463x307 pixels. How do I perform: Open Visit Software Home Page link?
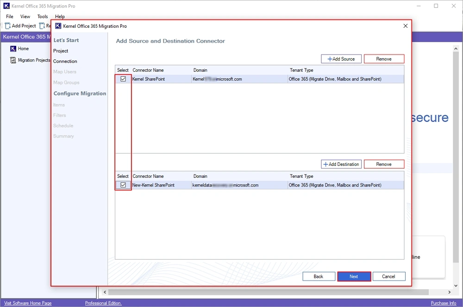click(x=28, y=303)
